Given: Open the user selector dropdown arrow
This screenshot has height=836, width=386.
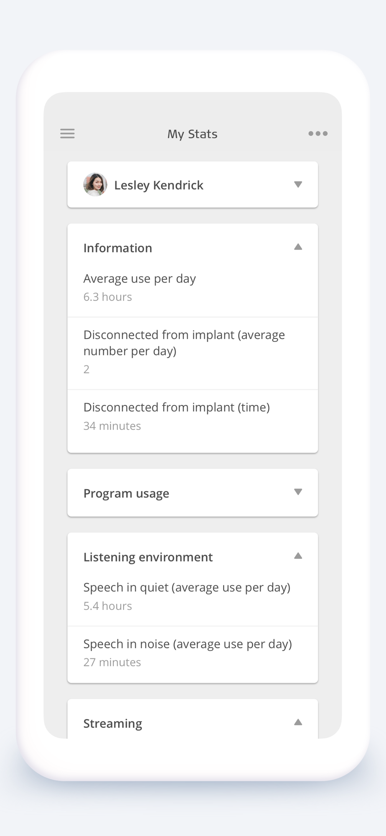Looking at the screenshot, I should click(298, 185).
